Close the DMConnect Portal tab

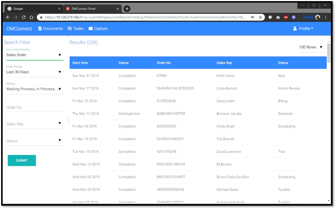pyautogui.click(x=118, y=9)
